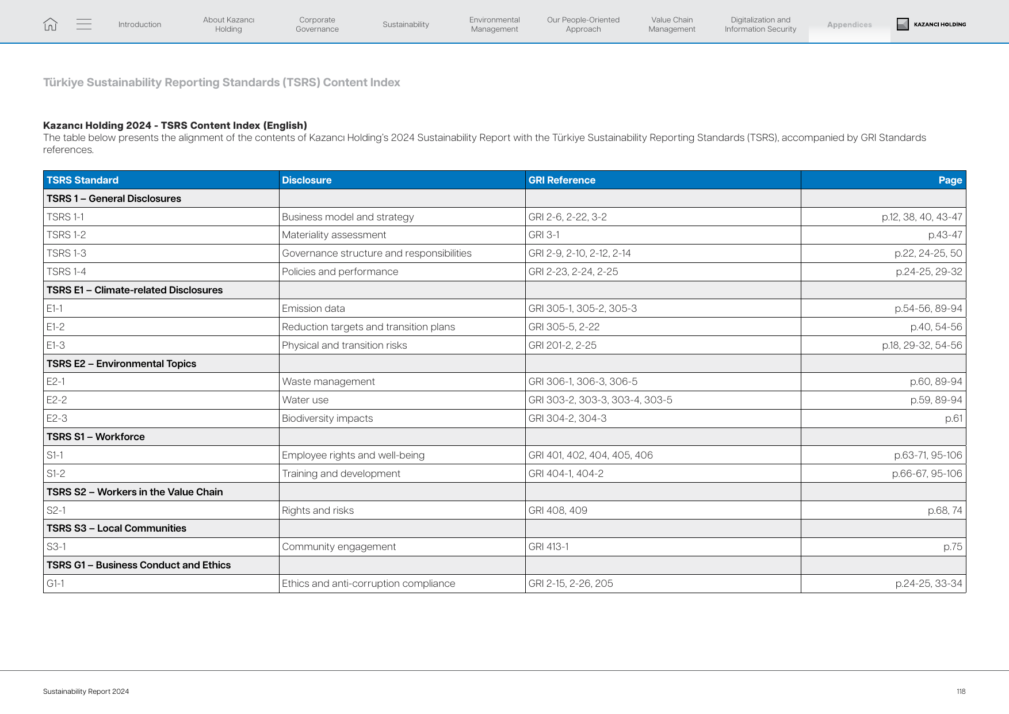
Task: Open the About Kazancı Holding section
Action: click(228, 24)
